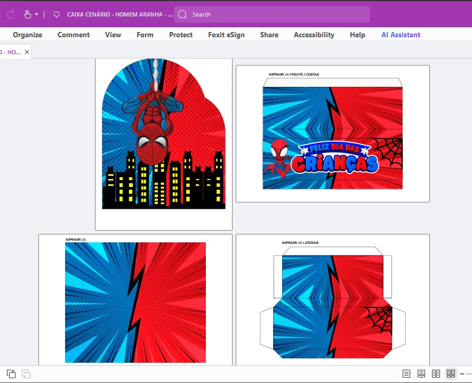Click the search magnifier icon

(182, 14)
